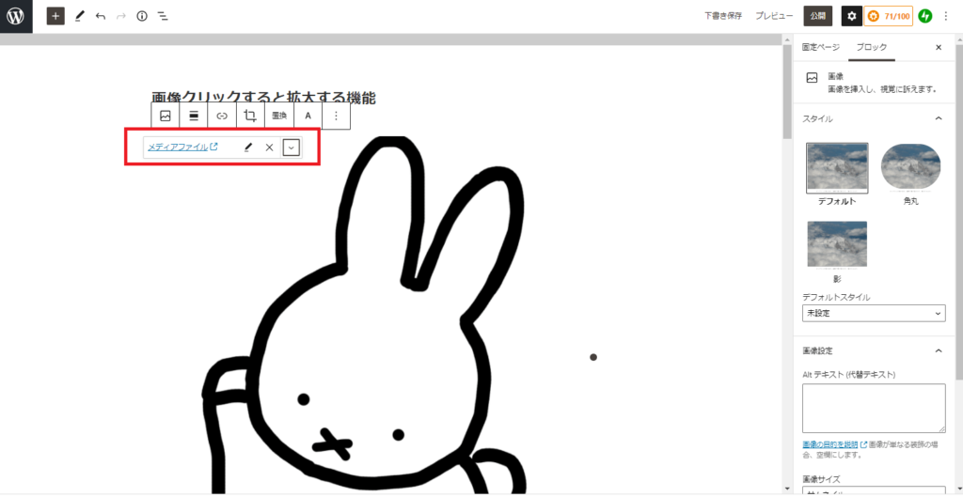Remove the link with the X icon
963x497 pixels.
pyautogui.click(x=269, y=148)
